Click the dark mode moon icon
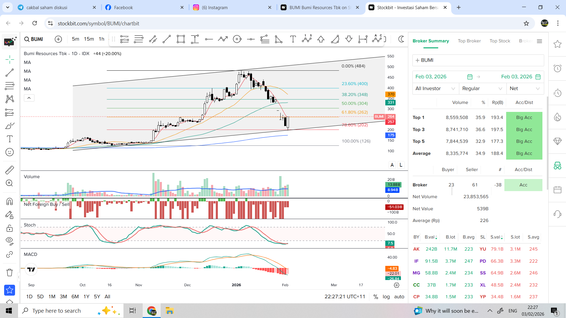The width and height of the screenshot is (566, 318). coord(401,39)
